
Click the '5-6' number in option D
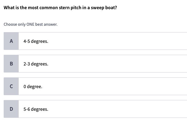point(27,109)
